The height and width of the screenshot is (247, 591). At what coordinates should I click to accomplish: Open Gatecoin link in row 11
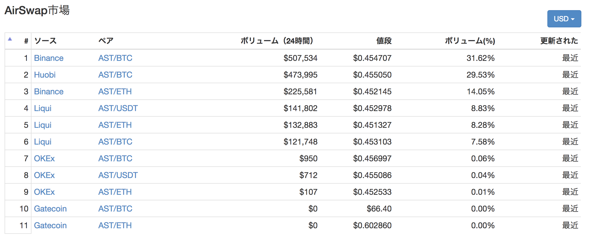pos(50,225)
